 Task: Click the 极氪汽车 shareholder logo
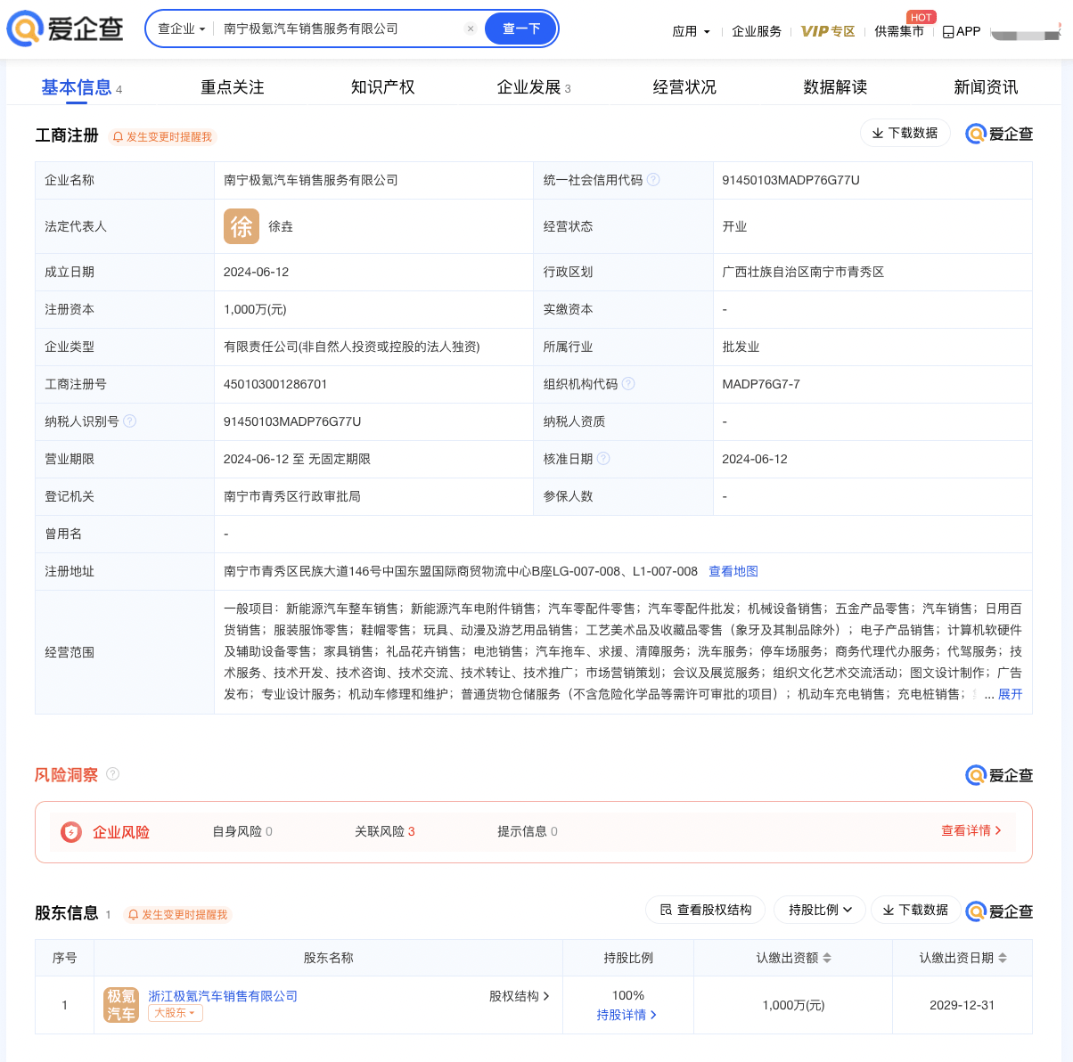tap(121, 1005)
